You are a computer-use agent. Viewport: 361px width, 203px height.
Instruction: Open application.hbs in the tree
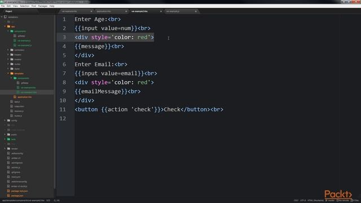(24, 97)
